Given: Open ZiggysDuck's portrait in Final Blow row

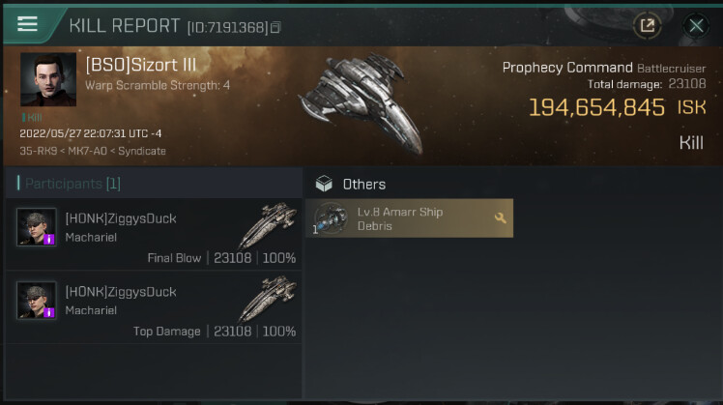Looking at the screenshot, I should (36, 227).
